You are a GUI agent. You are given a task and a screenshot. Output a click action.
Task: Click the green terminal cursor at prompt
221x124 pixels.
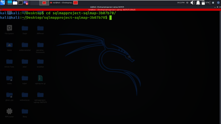[x=110, y=18]
